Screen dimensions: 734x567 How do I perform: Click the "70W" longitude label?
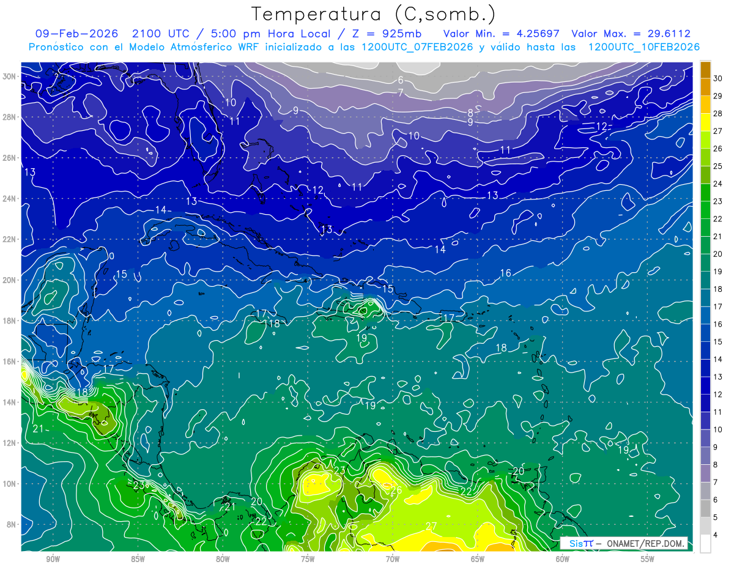pyautogui.click(x=393, y=559)
